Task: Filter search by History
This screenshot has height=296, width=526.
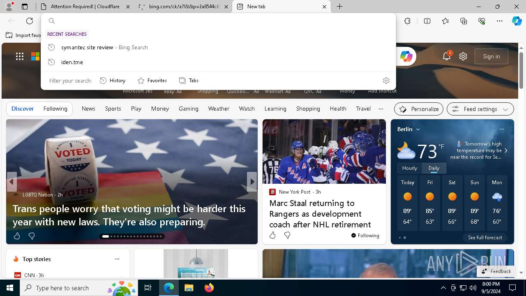Action: [x=113, y=81]
